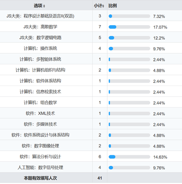Select the 软件：多媒体技术 row label

pos(40,124)
